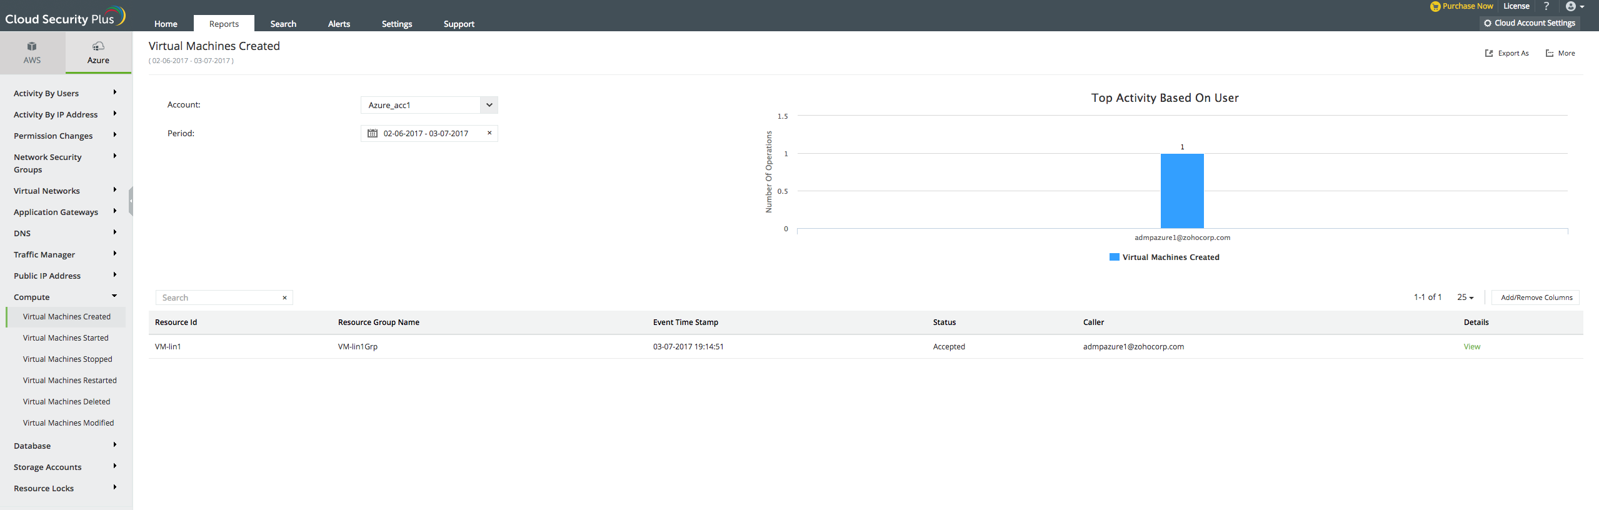The image size is (1599, 510).
Task: Open the View details link for VM-lin1
Action: pyautogui.click(x=1471, y=347)
